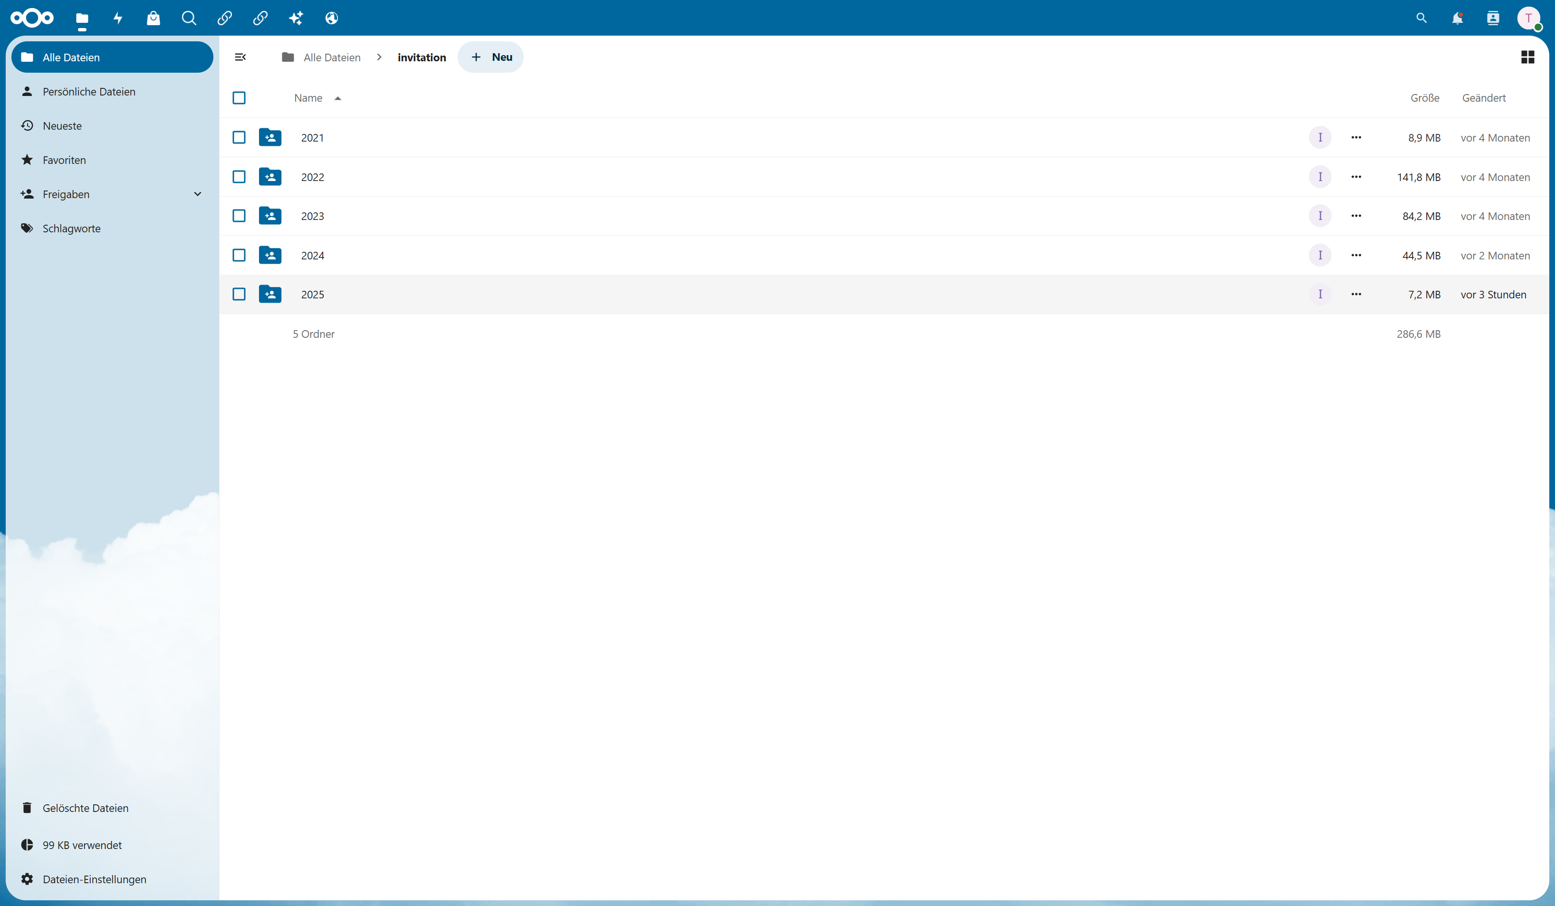Open the unified search icon at top right
Image resolution: width=1555 pixels, height=906 pixels.
point(1422,18)
